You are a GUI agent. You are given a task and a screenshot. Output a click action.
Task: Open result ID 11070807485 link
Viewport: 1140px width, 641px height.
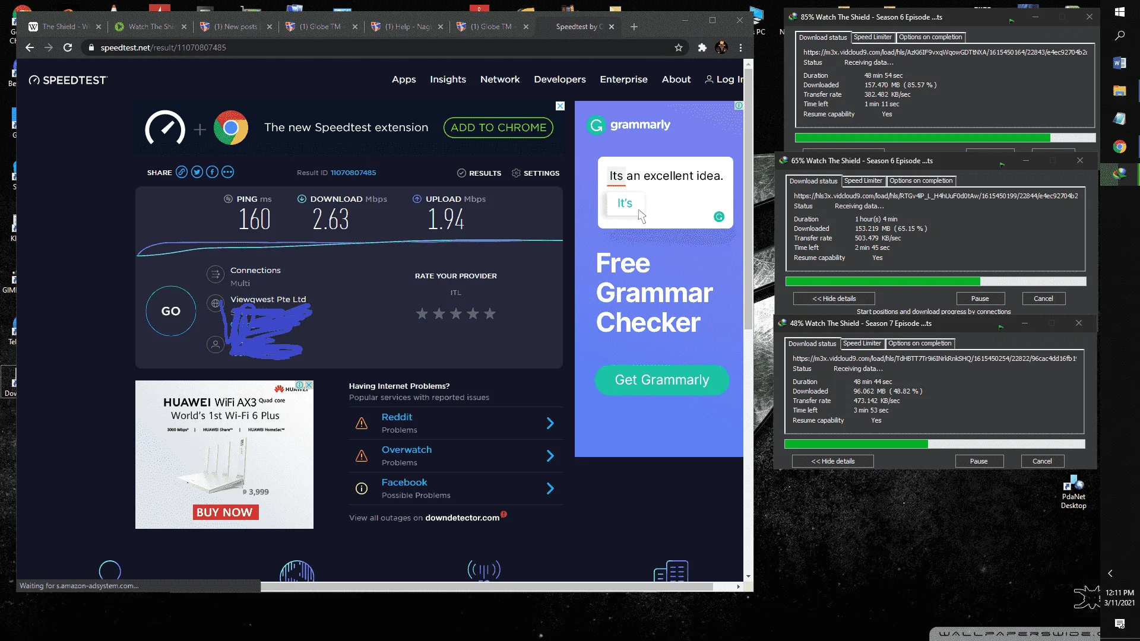(353, 173)
